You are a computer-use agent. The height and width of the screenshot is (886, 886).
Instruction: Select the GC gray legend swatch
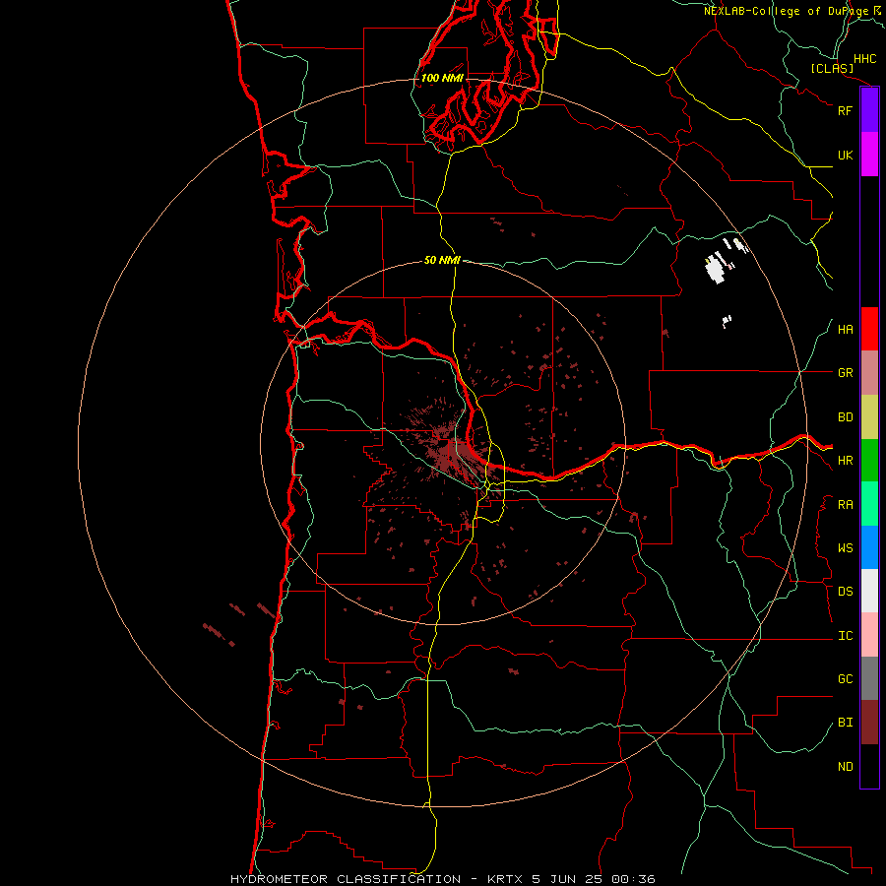[x=869, y=678]
